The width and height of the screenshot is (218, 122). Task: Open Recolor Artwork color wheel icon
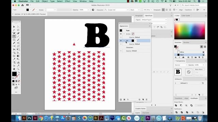tap(93, 10)
